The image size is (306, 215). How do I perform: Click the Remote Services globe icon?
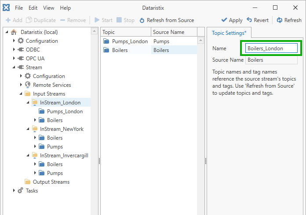[28, 85]
